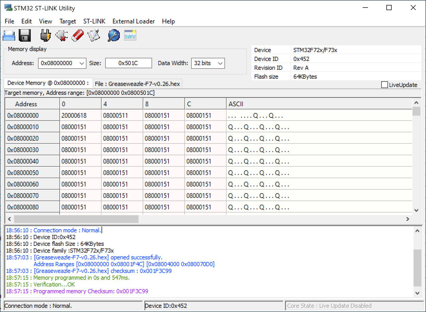Open the memory Address dropdown

(x=62, y=63)
